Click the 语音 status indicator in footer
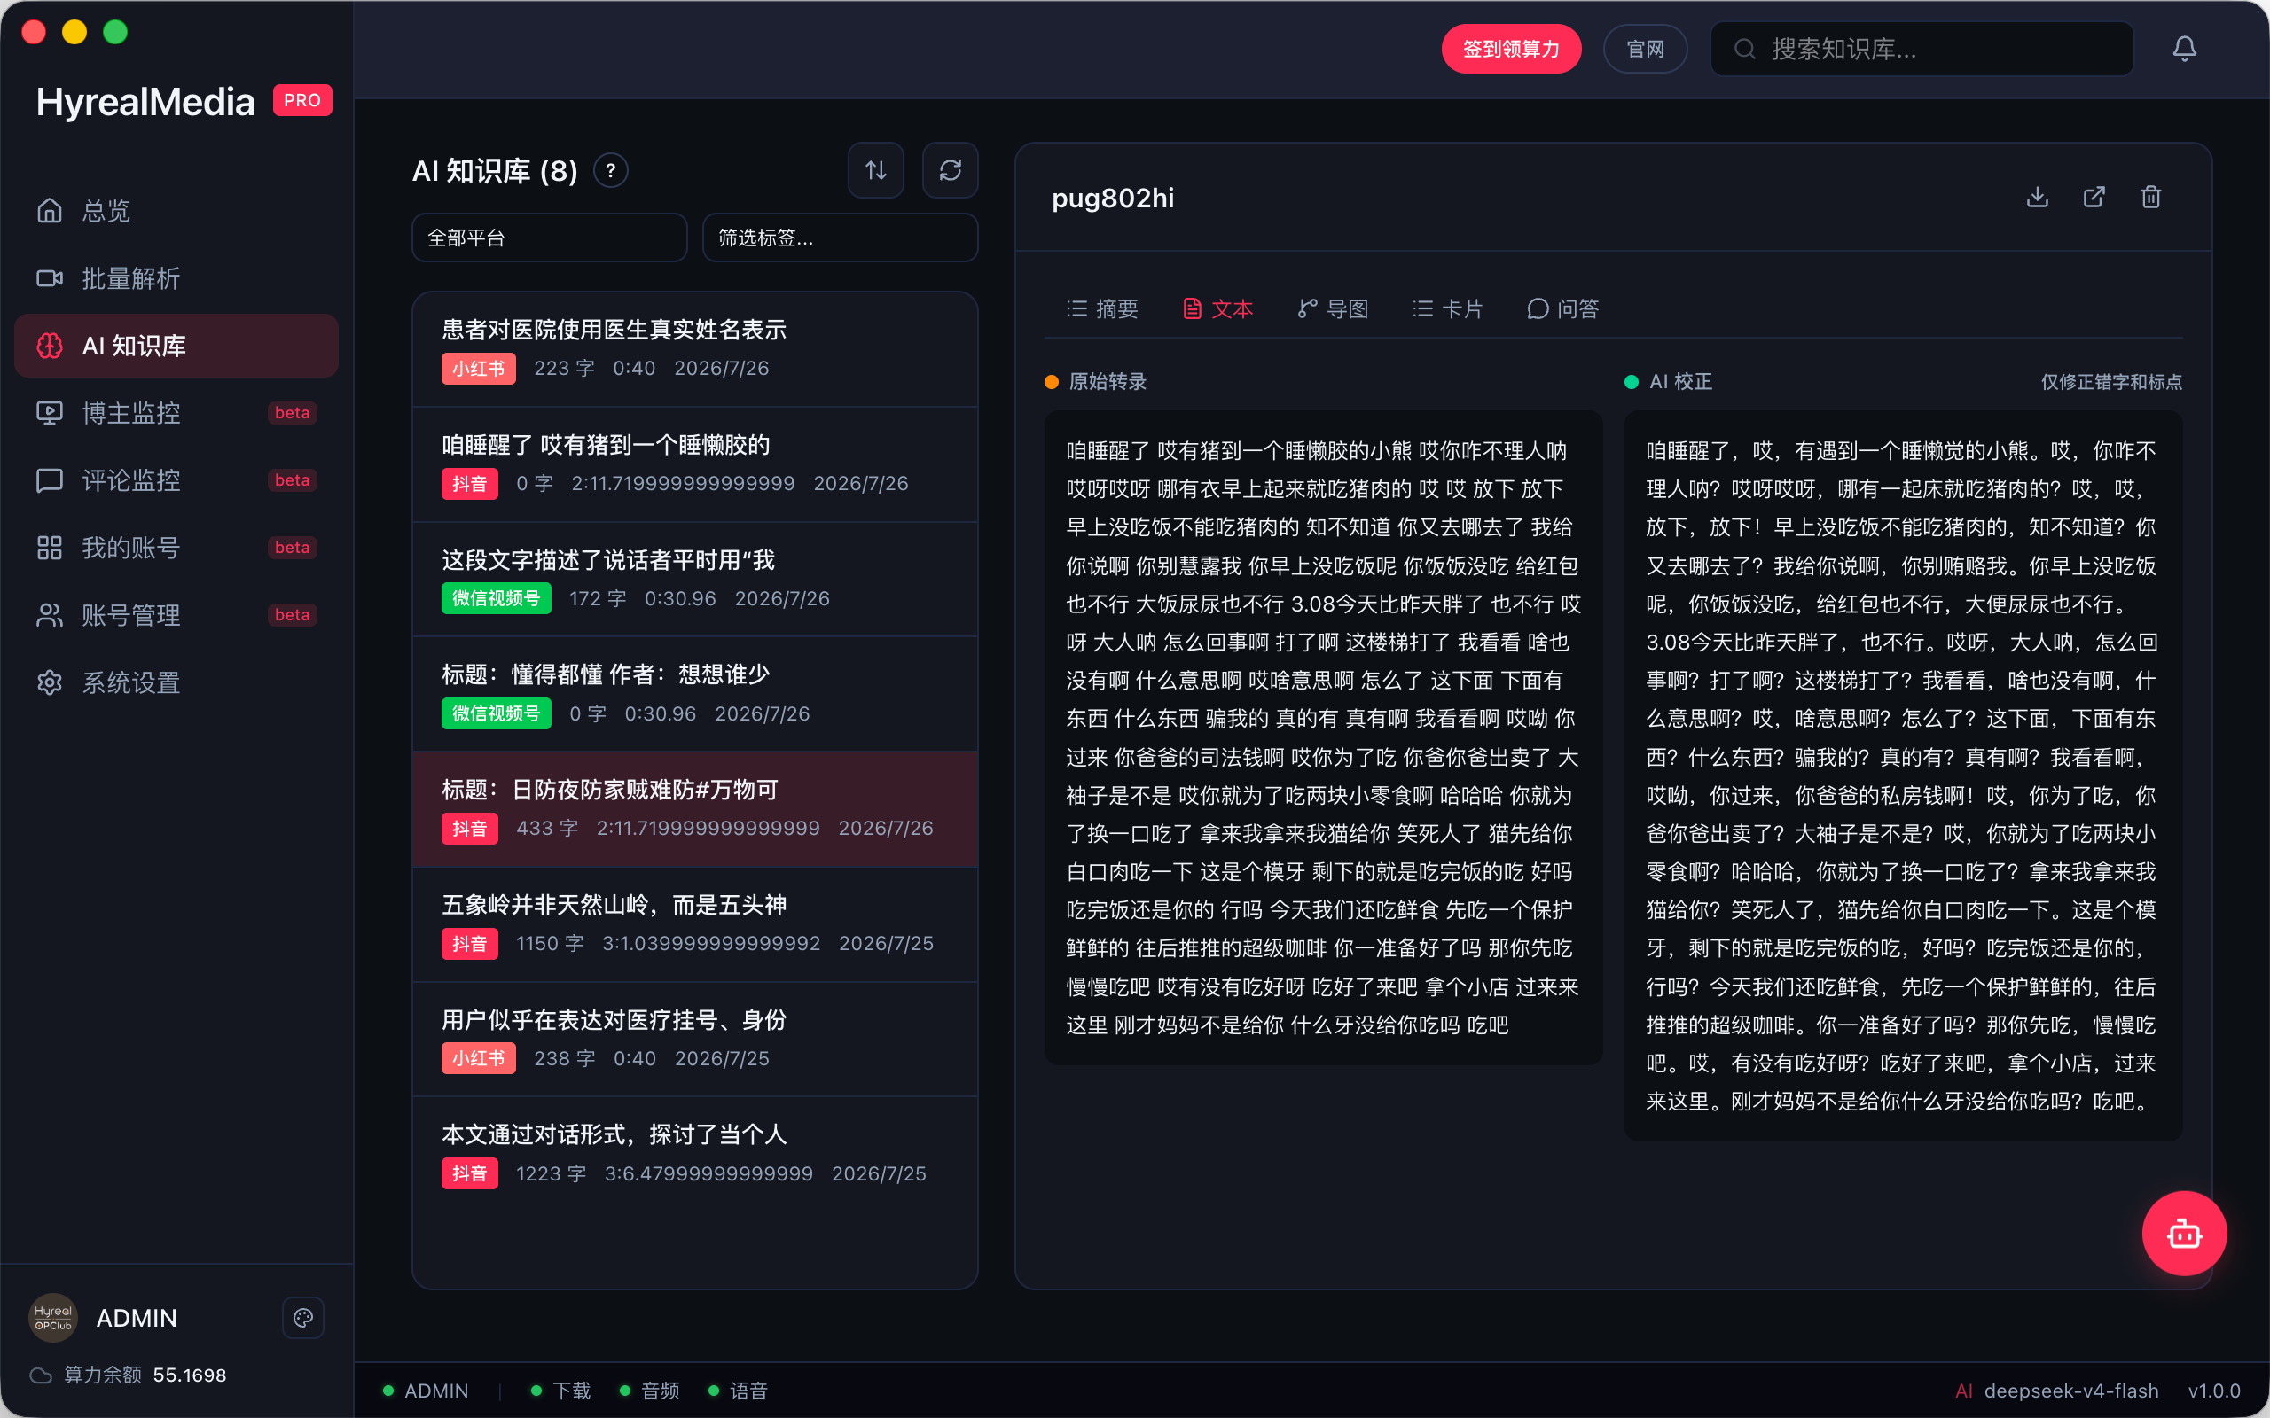The image size is (2270, 1418). click(739, 1391)
